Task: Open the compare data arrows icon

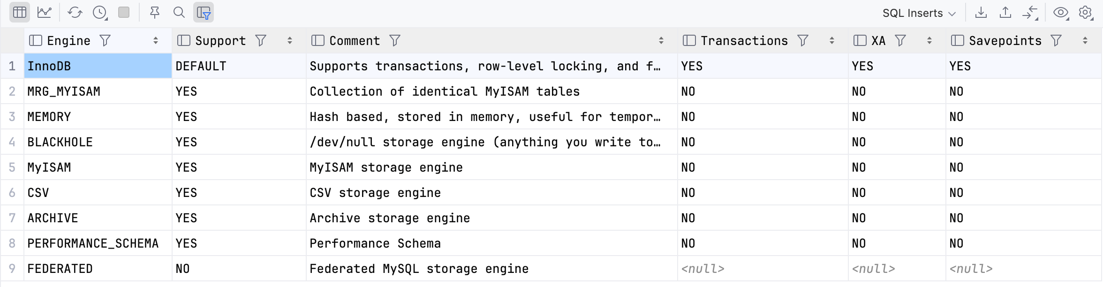Action: 1030,13
